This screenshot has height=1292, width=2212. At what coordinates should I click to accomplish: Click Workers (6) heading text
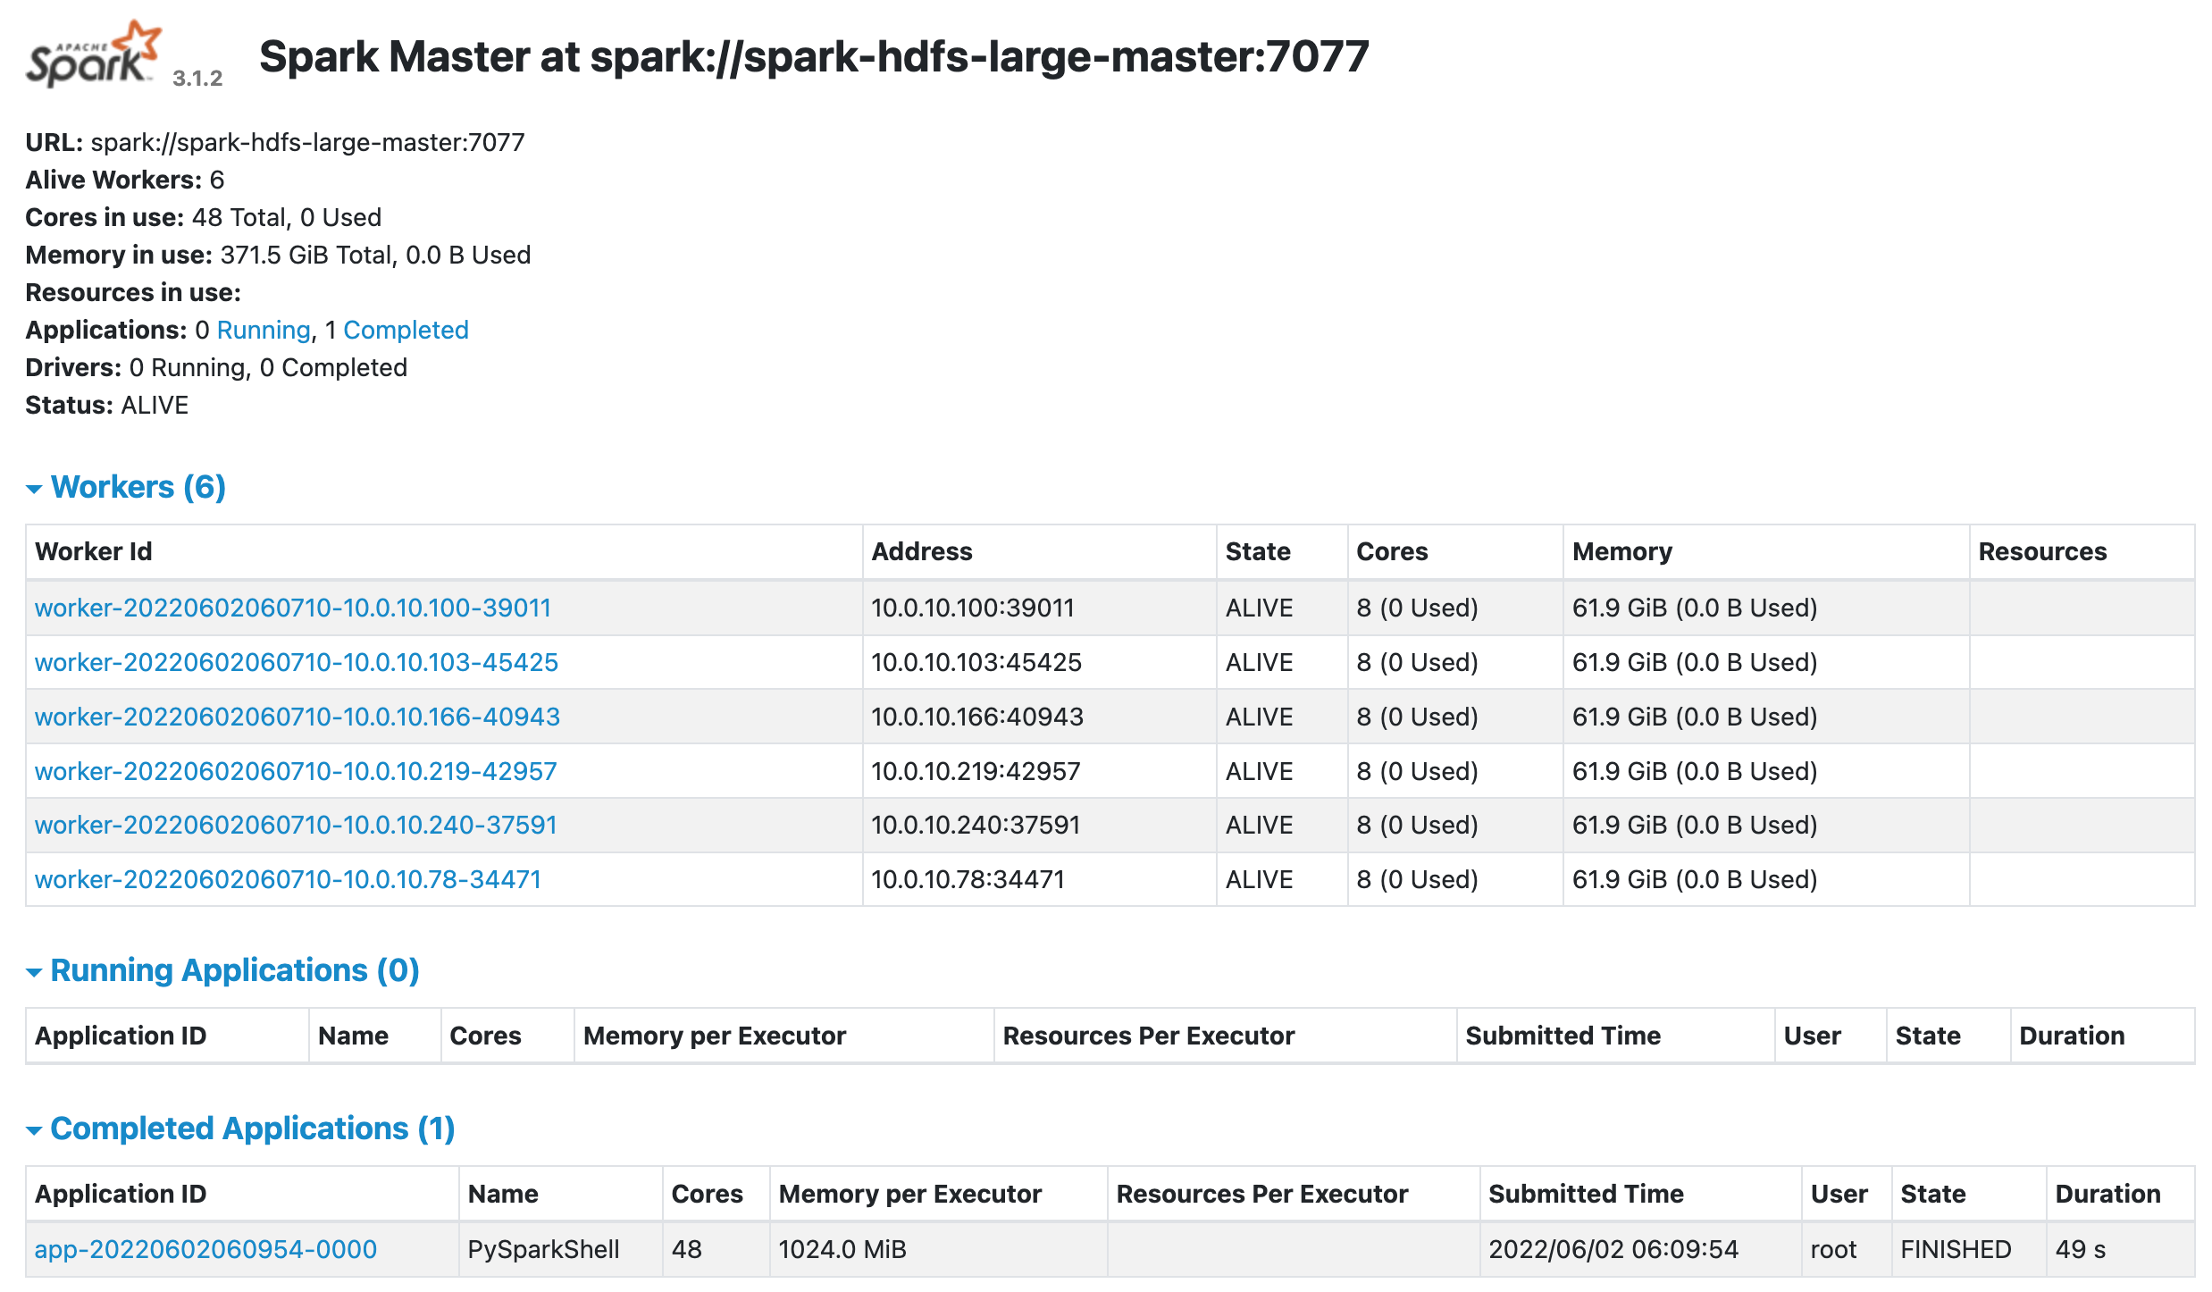click(138, 487)
